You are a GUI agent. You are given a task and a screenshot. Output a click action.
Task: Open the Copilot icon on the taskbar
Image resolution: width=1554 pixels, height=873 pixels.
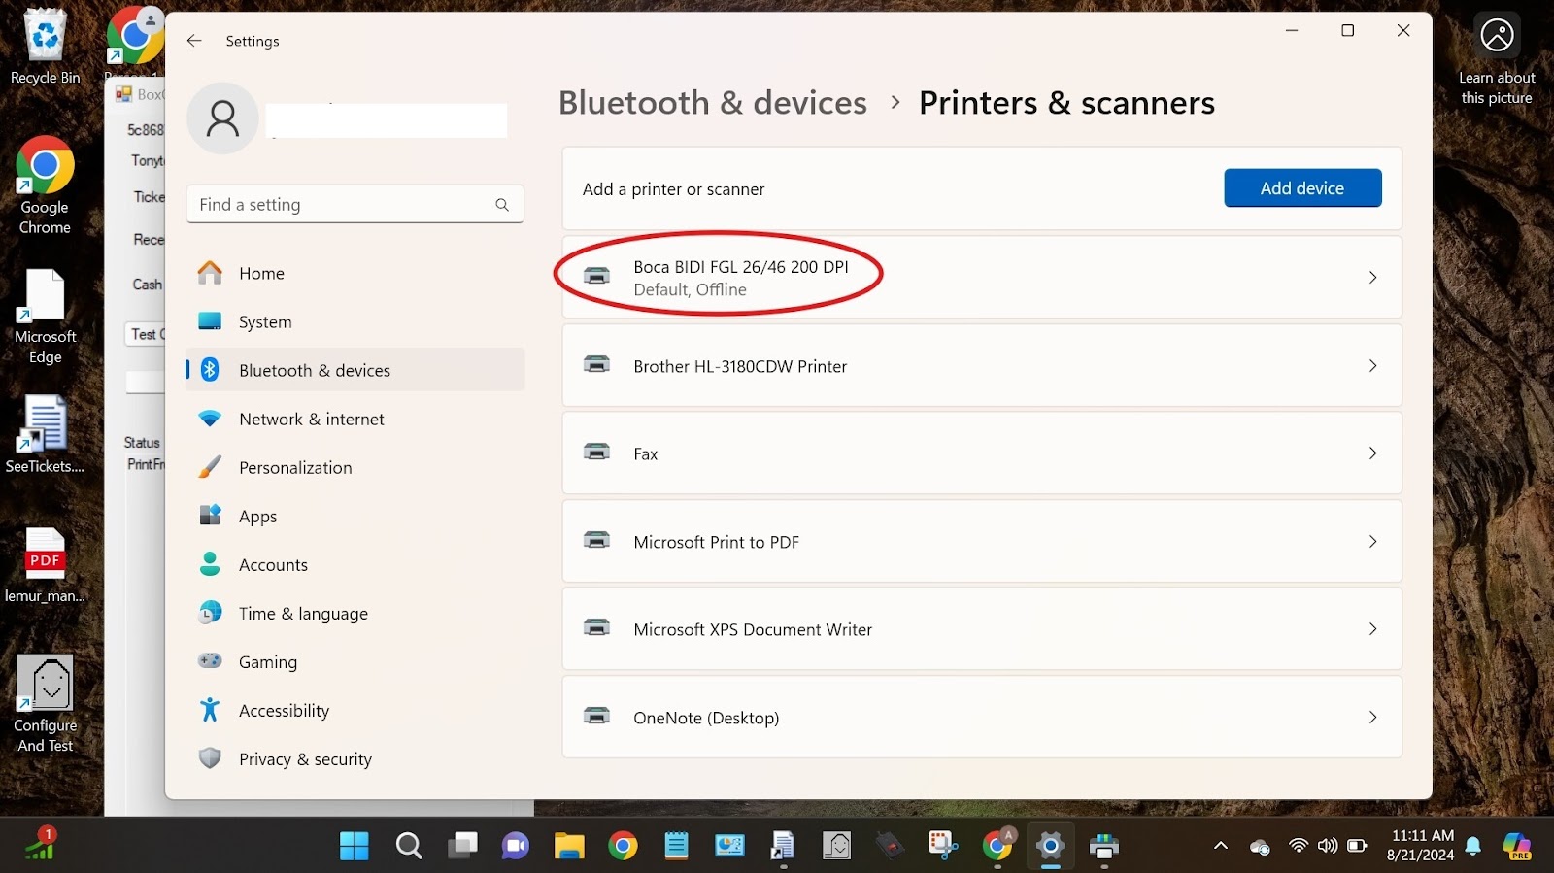[x=1517, y=846]
